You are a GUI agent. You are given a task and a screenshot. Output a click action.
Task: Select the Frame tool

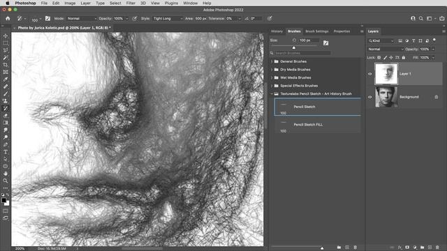click(x=6, y=72)
